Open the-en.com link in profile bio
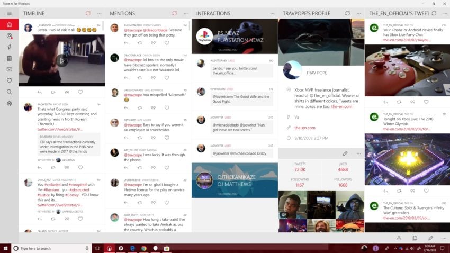 coord(341,106)
